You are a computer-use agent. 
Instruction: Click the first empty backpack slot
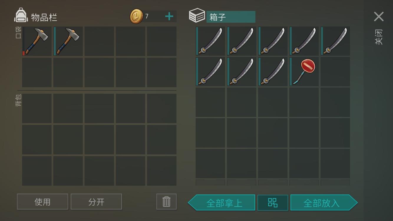tap(37, 108)
